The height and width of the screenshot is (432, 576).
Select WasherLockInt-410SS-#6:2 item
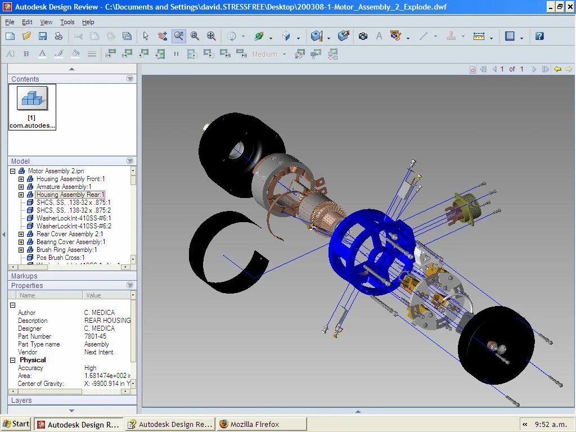(x=74, y=226)
